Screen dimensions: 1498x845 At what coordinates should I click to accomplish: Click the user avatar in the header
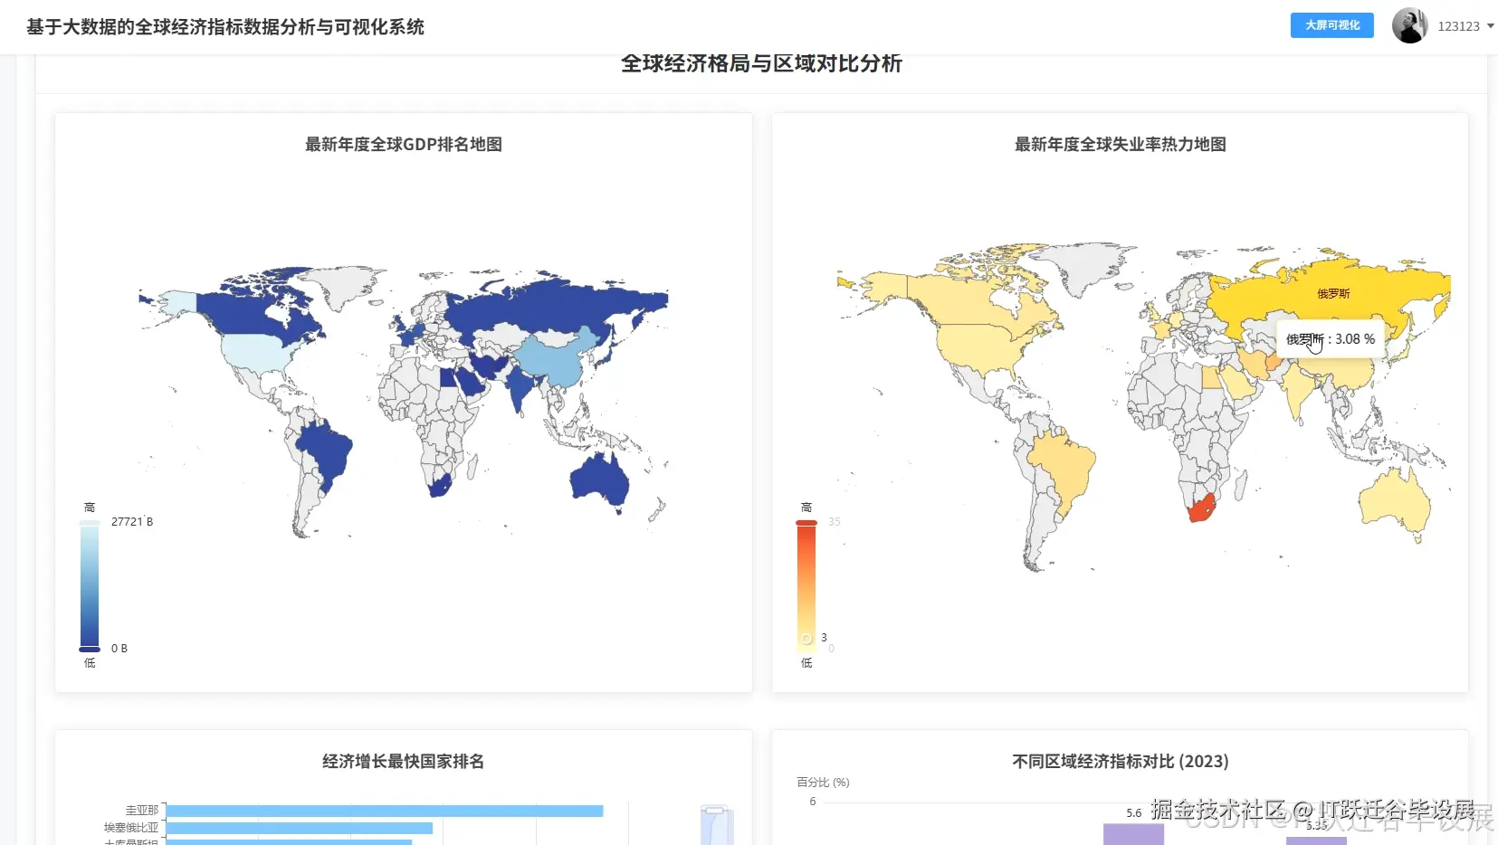pos(1409,25)
